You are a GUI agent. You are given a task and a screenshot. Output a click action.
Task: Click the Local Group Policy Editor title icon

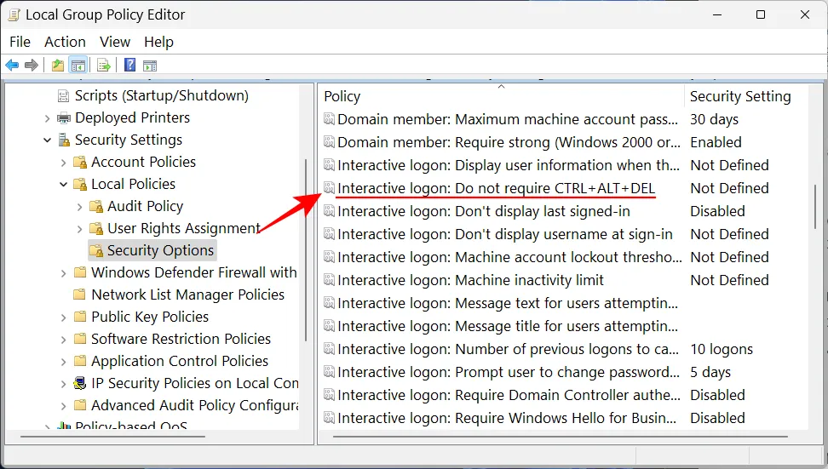(14, 14)
